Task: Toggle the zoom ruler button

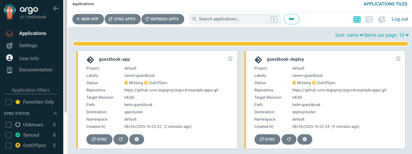Action: coord(292,19)
